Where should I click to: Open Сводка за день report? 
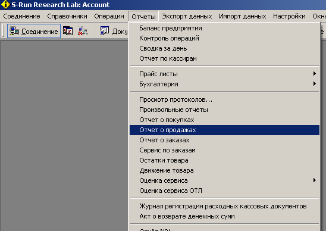[224, 48]
